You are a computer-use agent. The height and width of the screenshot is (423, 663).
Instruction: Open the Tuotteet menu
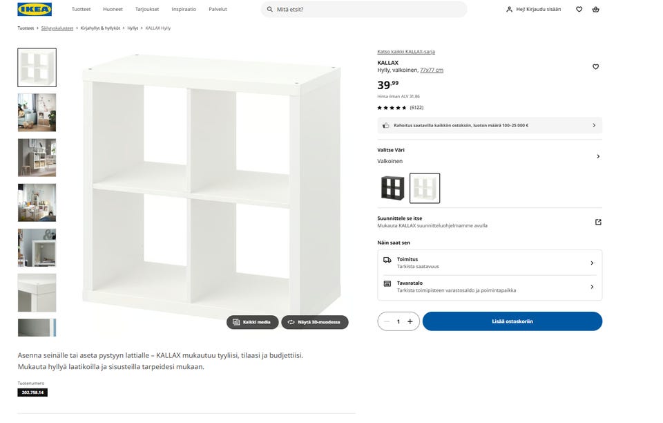(81, 9)
